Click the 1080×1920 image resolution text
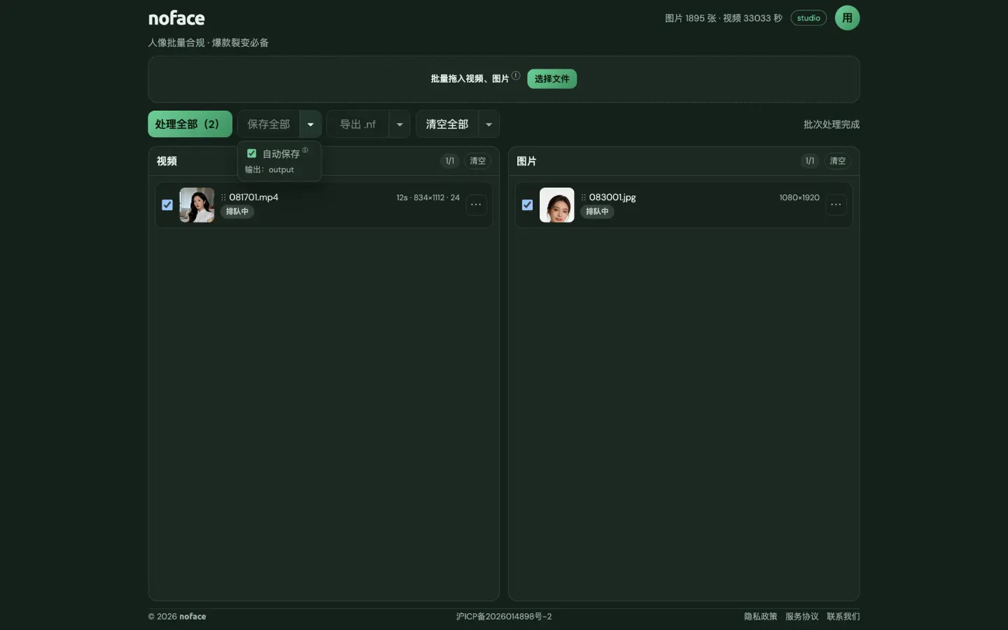Viewport: 1008px width, 630px height. click(x=799, y=198)
